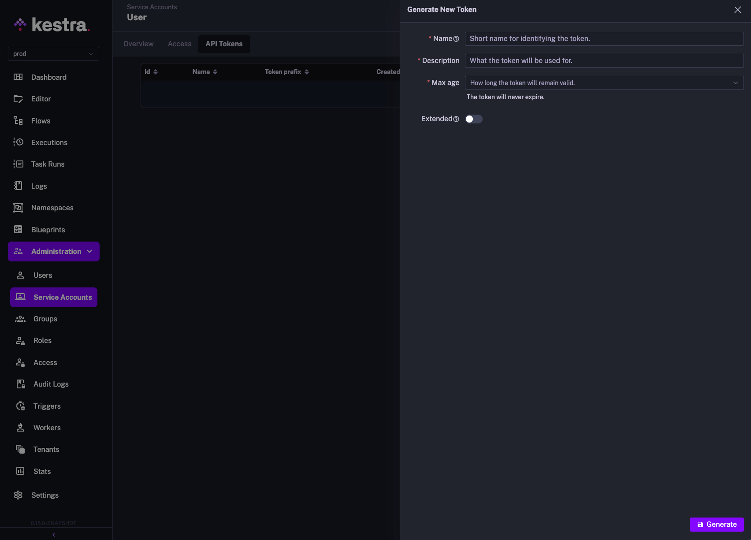Open Task Runs
This screenshot has width=751, height=540.
point(47,164)
